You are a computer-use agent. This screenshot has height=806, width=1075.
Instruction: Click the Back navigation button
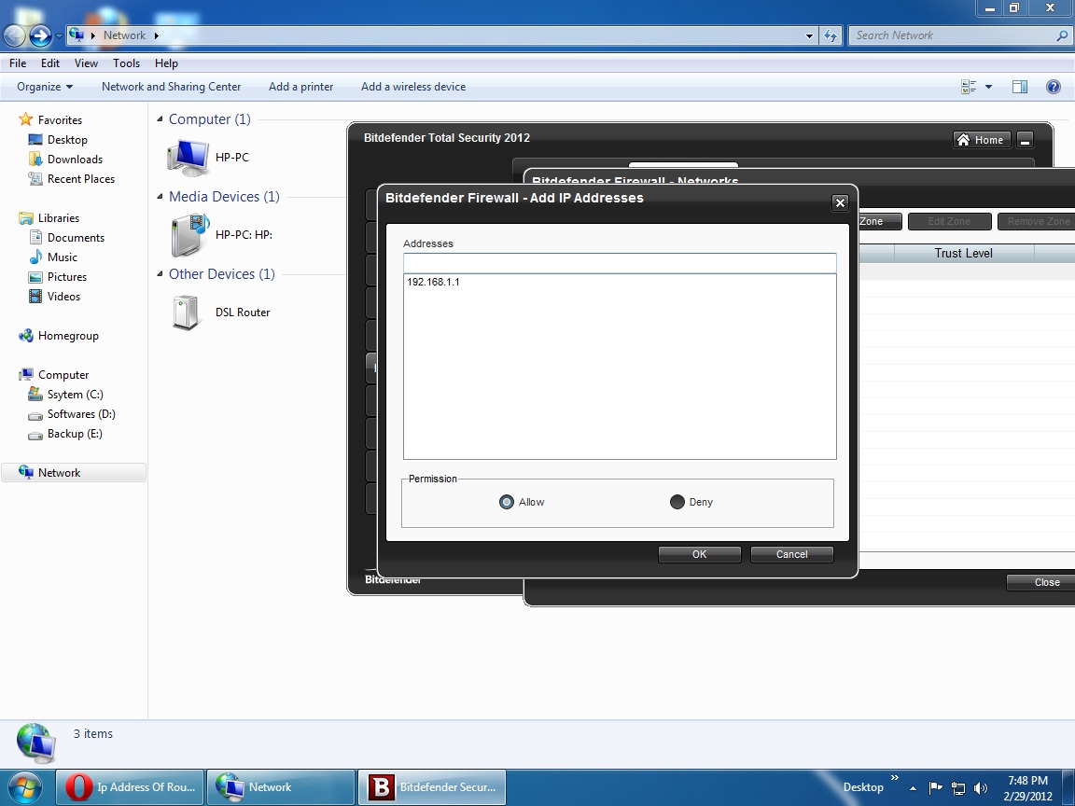click(x=14, y=35)
